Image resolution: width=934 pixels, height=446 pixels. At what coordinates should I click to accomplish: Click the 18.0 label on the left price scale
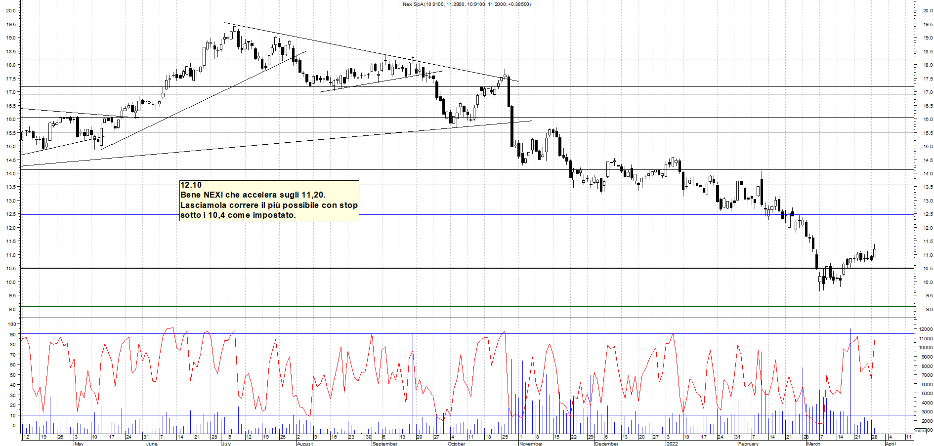[11, 65]
